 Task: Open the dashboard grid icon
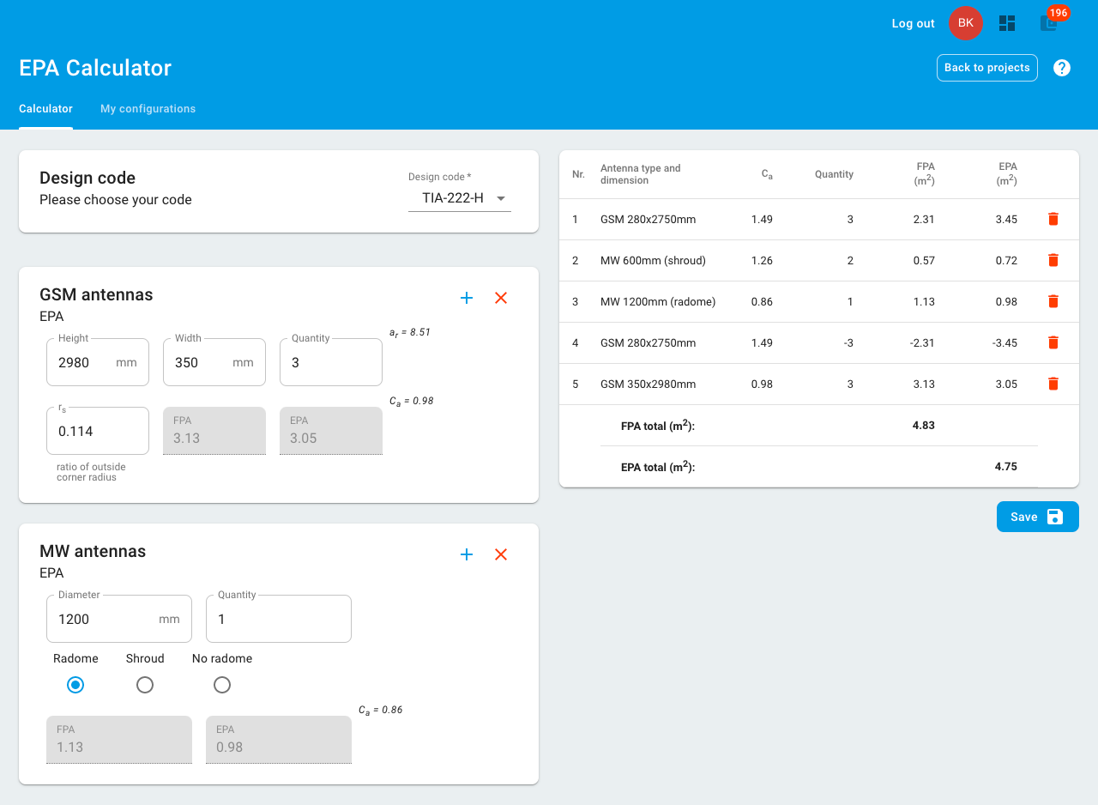1007,23
